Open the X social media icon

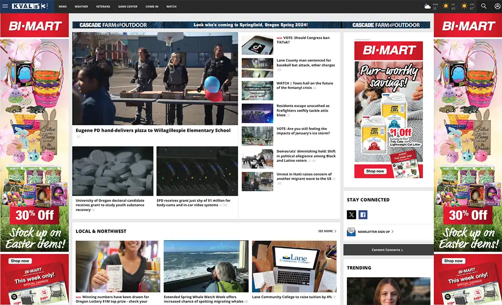point(351,215)
